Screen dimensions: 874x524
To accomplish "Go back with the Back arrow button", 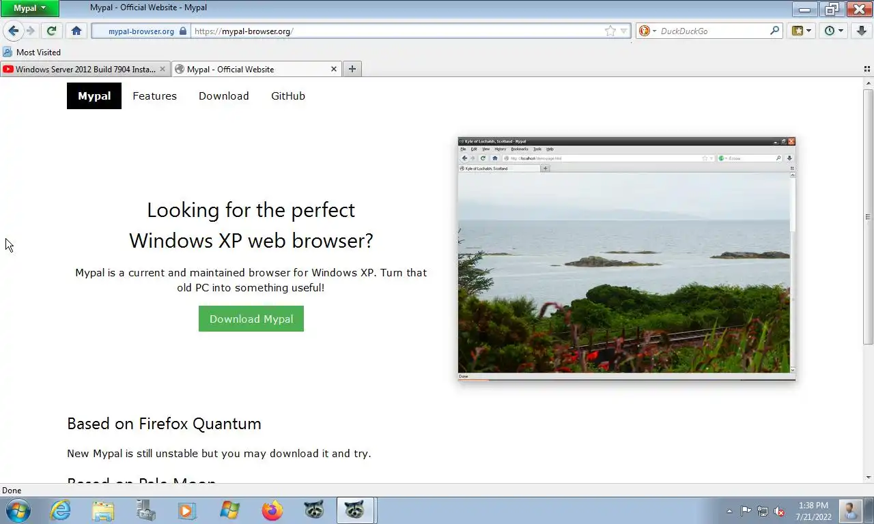I will [x=13, y=31].
